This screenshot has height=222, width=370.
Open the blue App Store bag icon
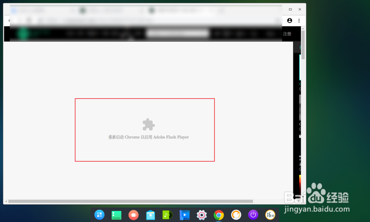pos(151,215)
